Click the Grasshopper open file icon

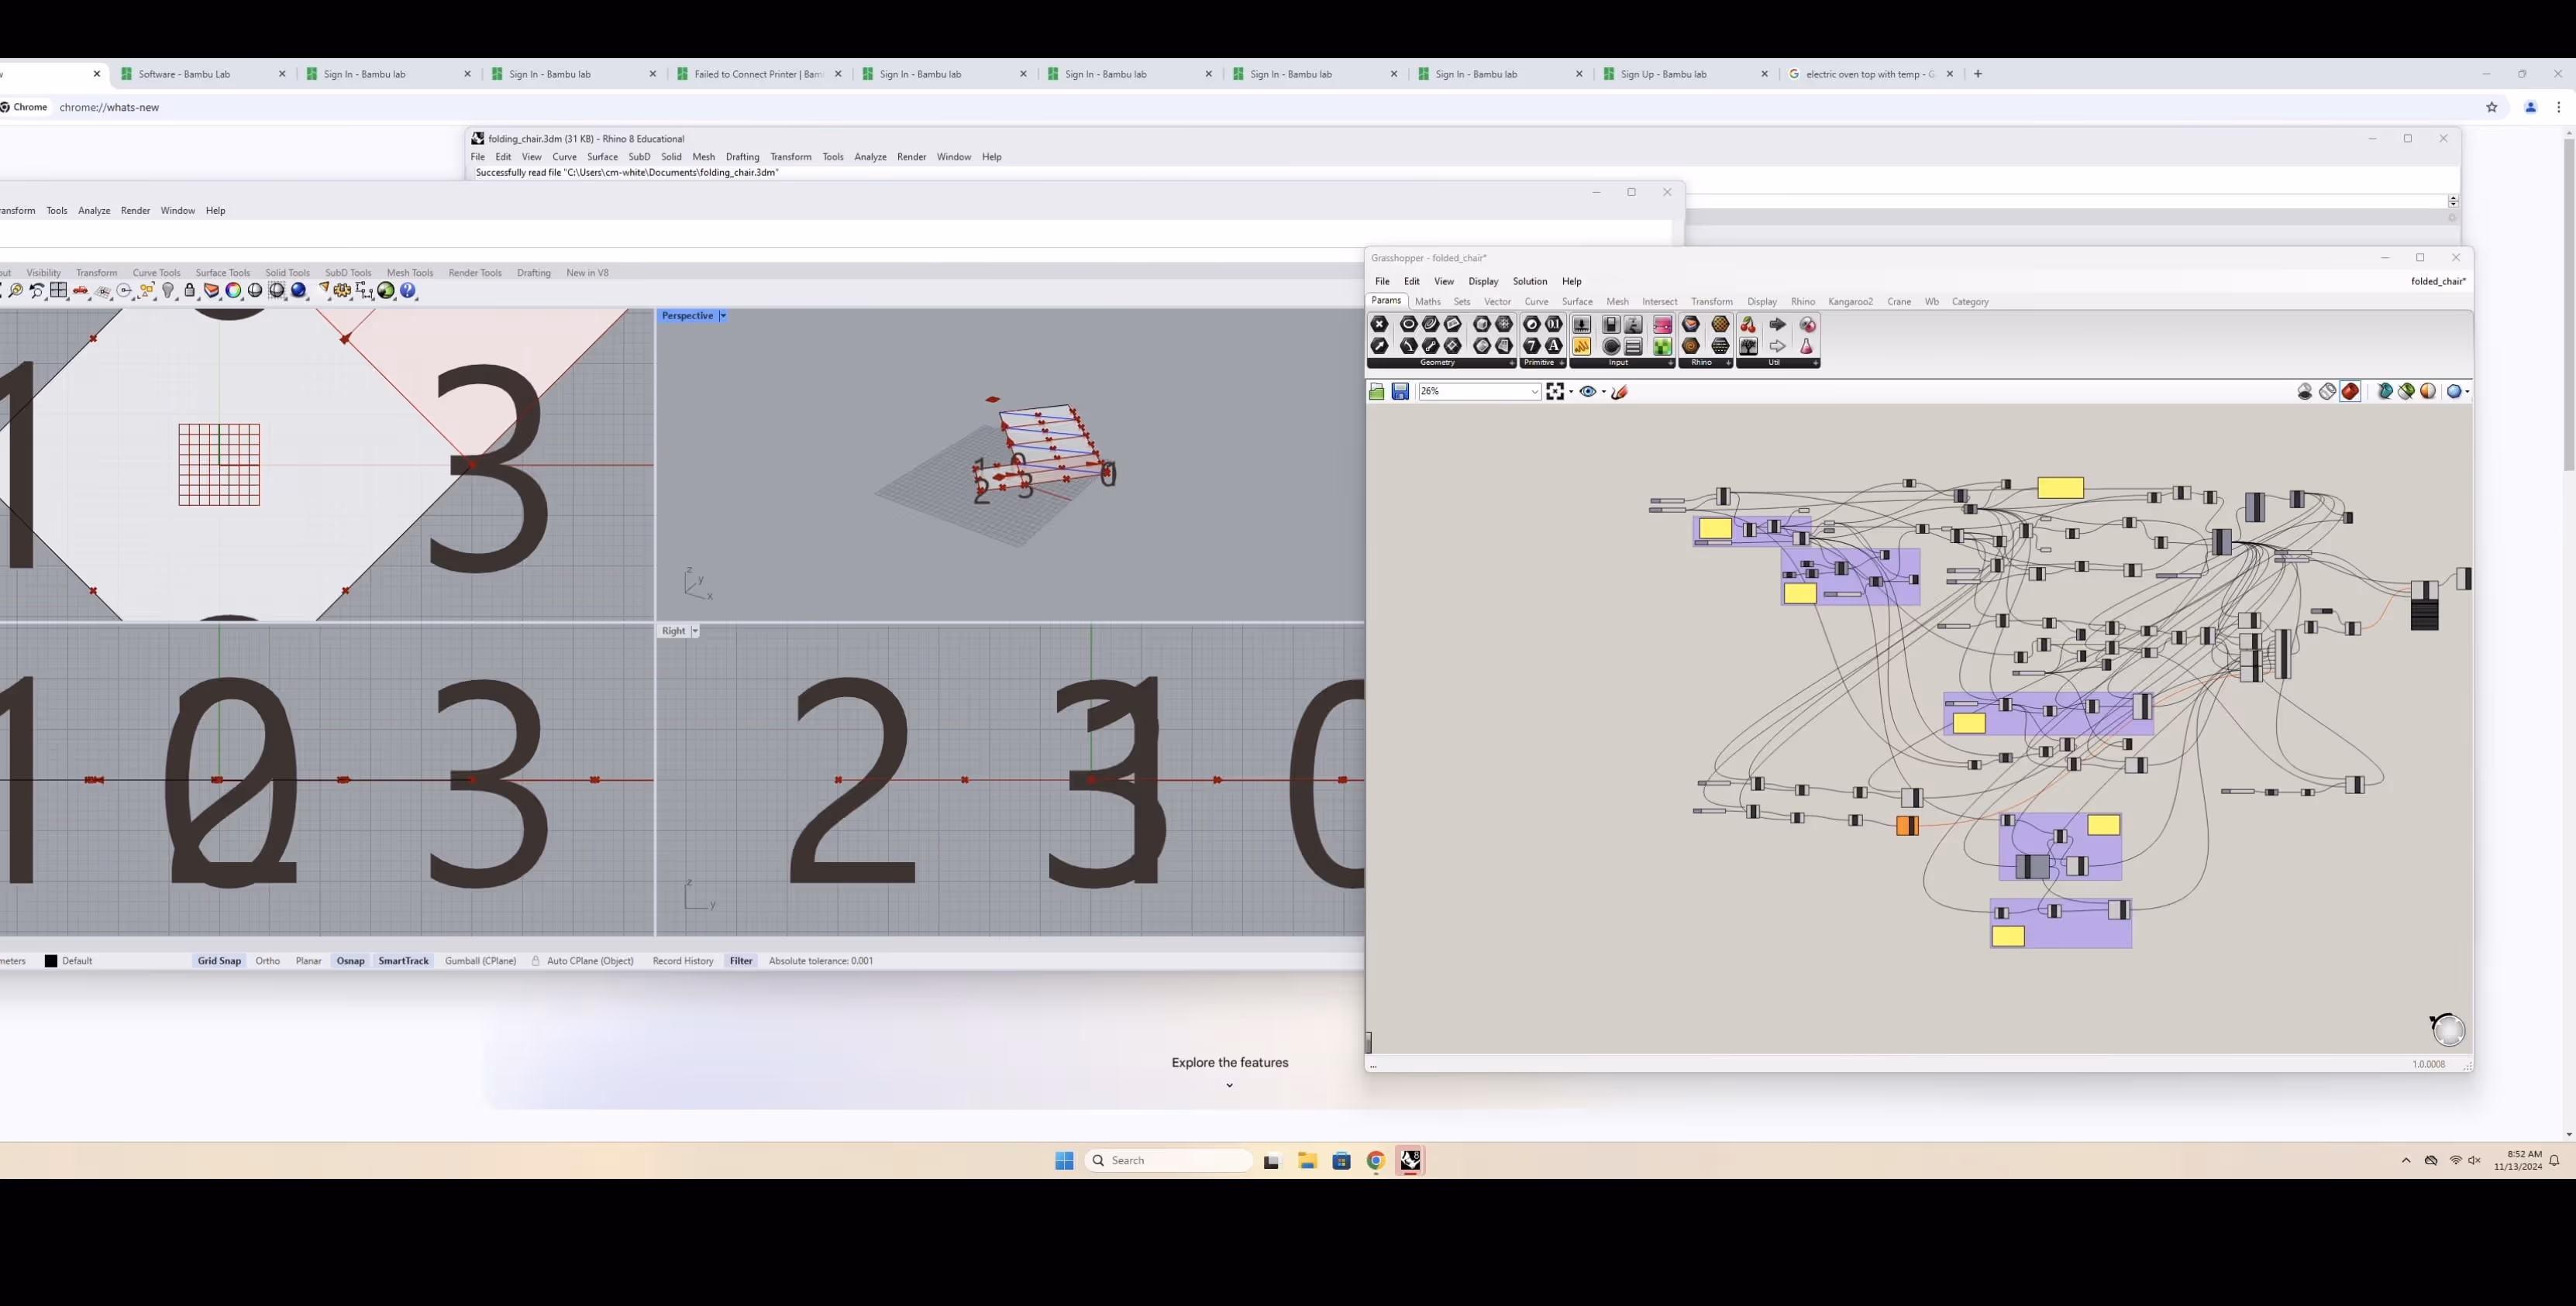coord(1377,392)
